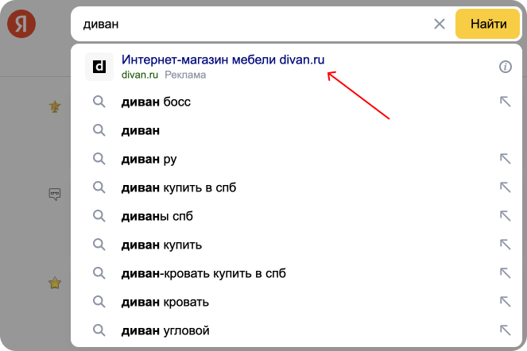Click magnifier icon beside диван босс

99,102
